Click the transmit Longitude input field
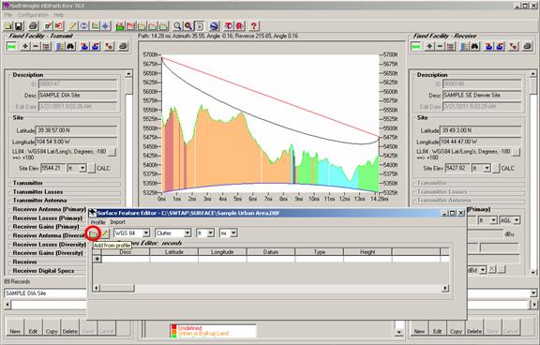This screenshot has width=540, height=345. [76, 142]
